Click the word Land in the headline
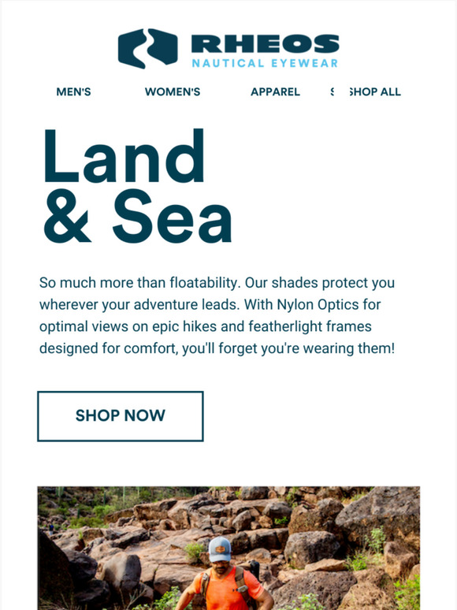 coord(124,156)
